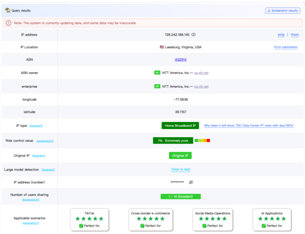This screenshot has height=234, width=305.
Task: Click the TikTok scenario card
Action: [x=89, y=220]
